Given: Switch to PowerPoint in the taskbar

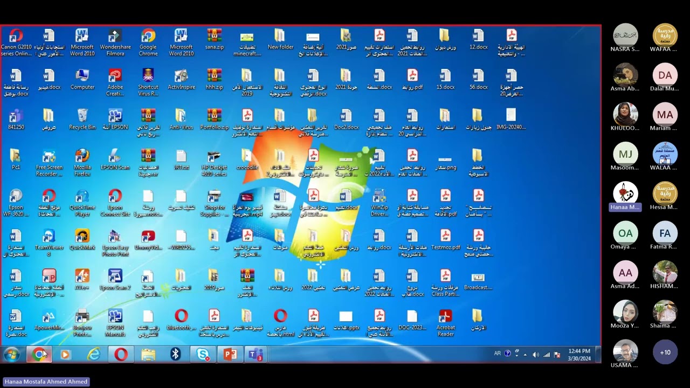Looking at the screenshot, I should coord(230,354).
